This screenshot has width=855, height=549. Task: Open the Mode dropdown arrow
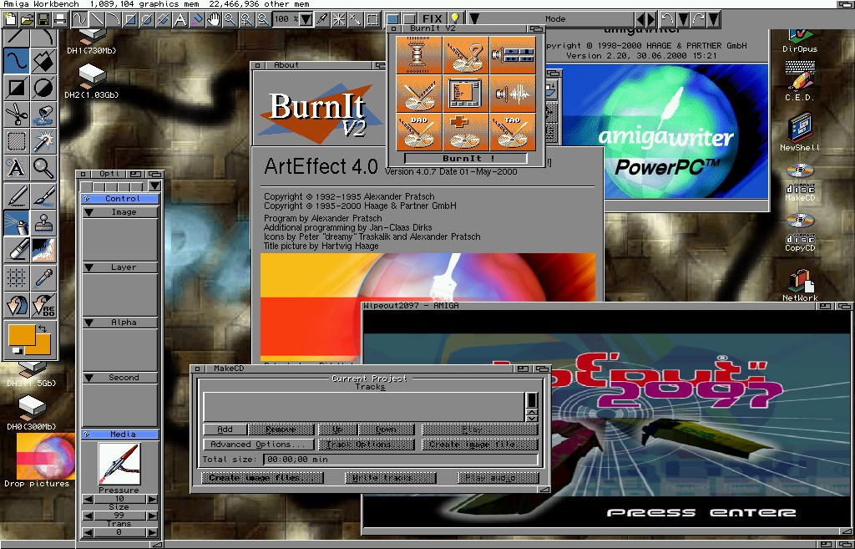474,19
